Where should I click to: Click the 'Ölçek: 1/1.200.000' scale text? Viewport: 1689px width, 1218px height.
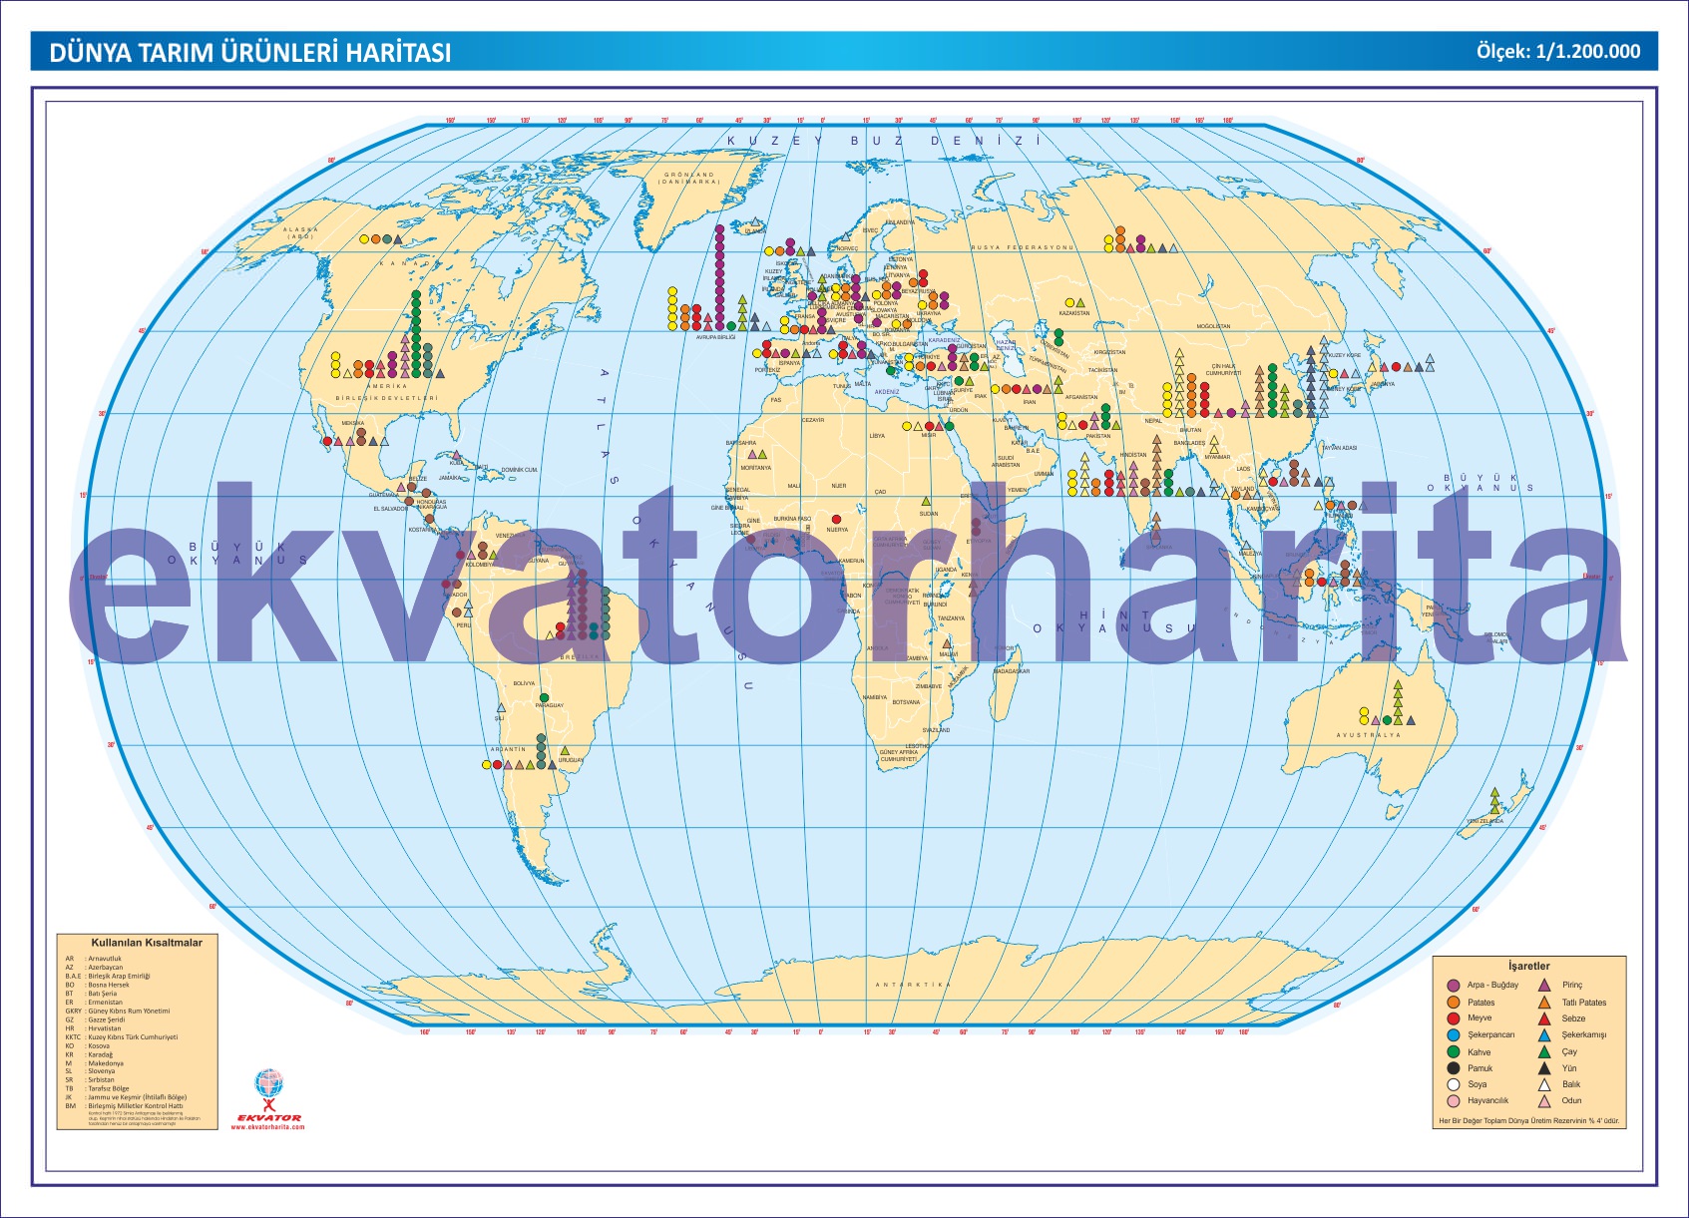point(1558,52)
